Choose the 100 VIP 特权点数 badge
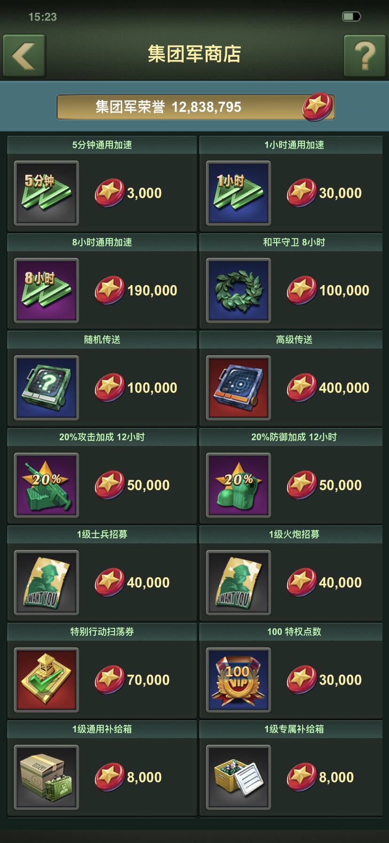 [x=239, y=680]
